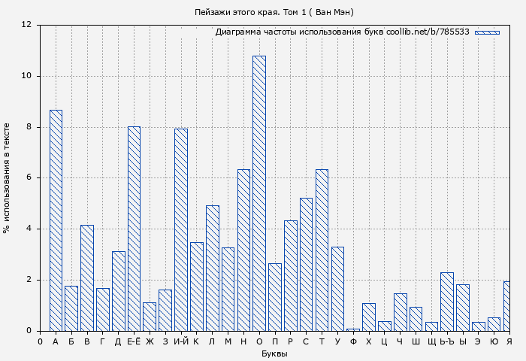The height and width of the screenshot is (361, 526).
Task: Click the hatched legend swatch
Action: click(x=487, y=32)
